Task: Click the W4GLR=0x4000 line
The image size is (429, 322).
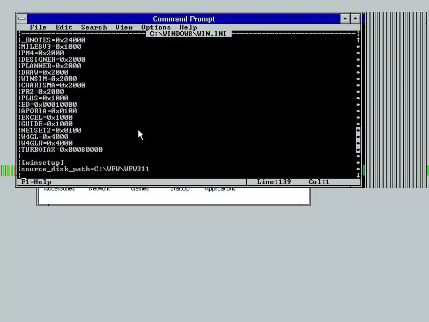Action: 47,143
